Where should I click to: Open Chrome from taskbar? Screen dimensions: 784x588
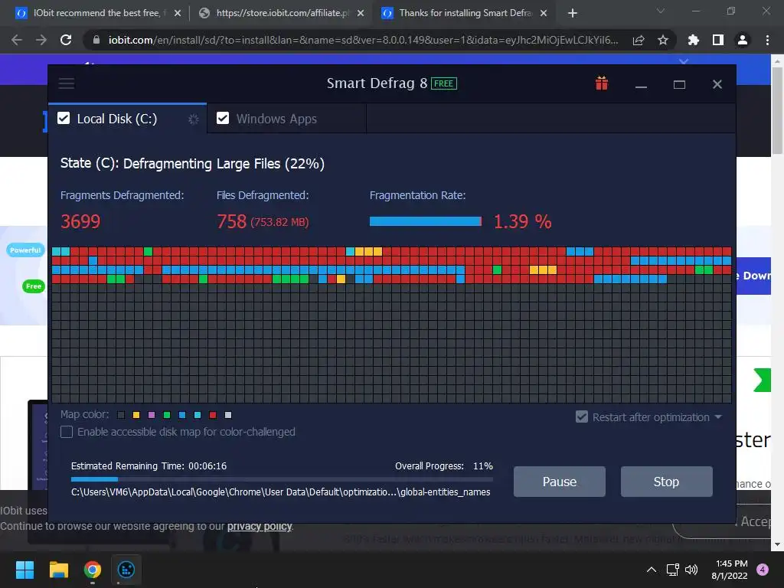click(x=93, y=570)
